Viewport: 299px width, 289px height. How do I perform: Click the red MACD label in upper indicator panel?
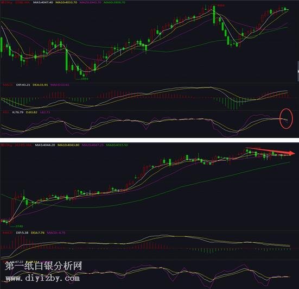[x=8, y=85]
